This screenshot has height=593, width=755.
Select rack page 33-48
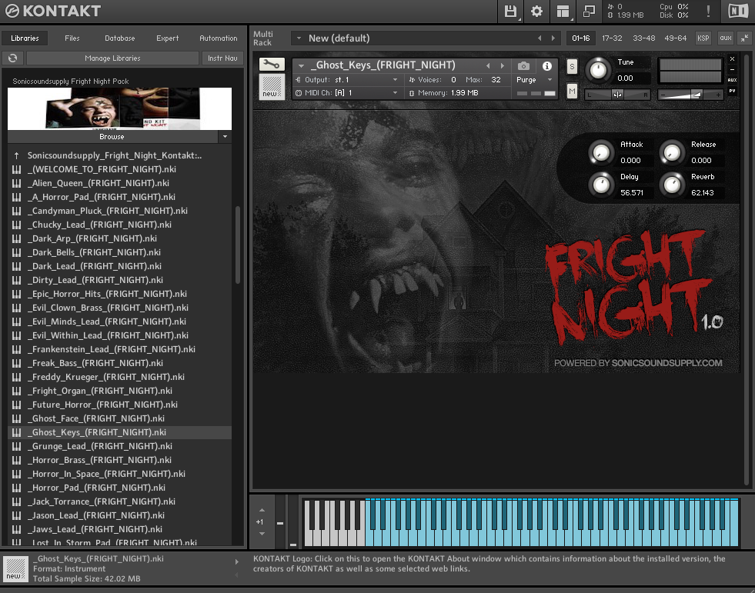643,38
